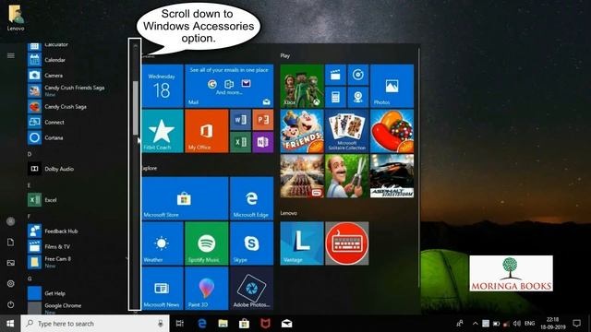Open Task View on the taskbar
The height and width of the screenshot is (332, 591).
[x=180, y=324]
